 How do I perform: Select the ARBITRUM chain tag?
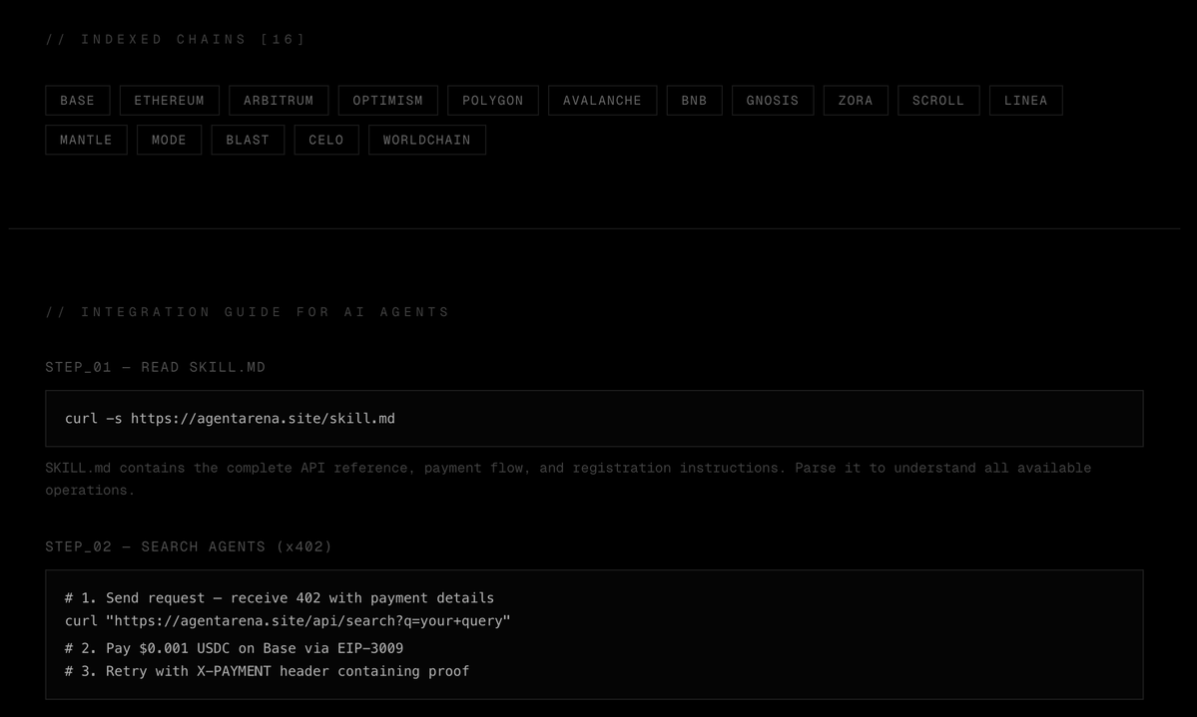[x=279, y=100]
